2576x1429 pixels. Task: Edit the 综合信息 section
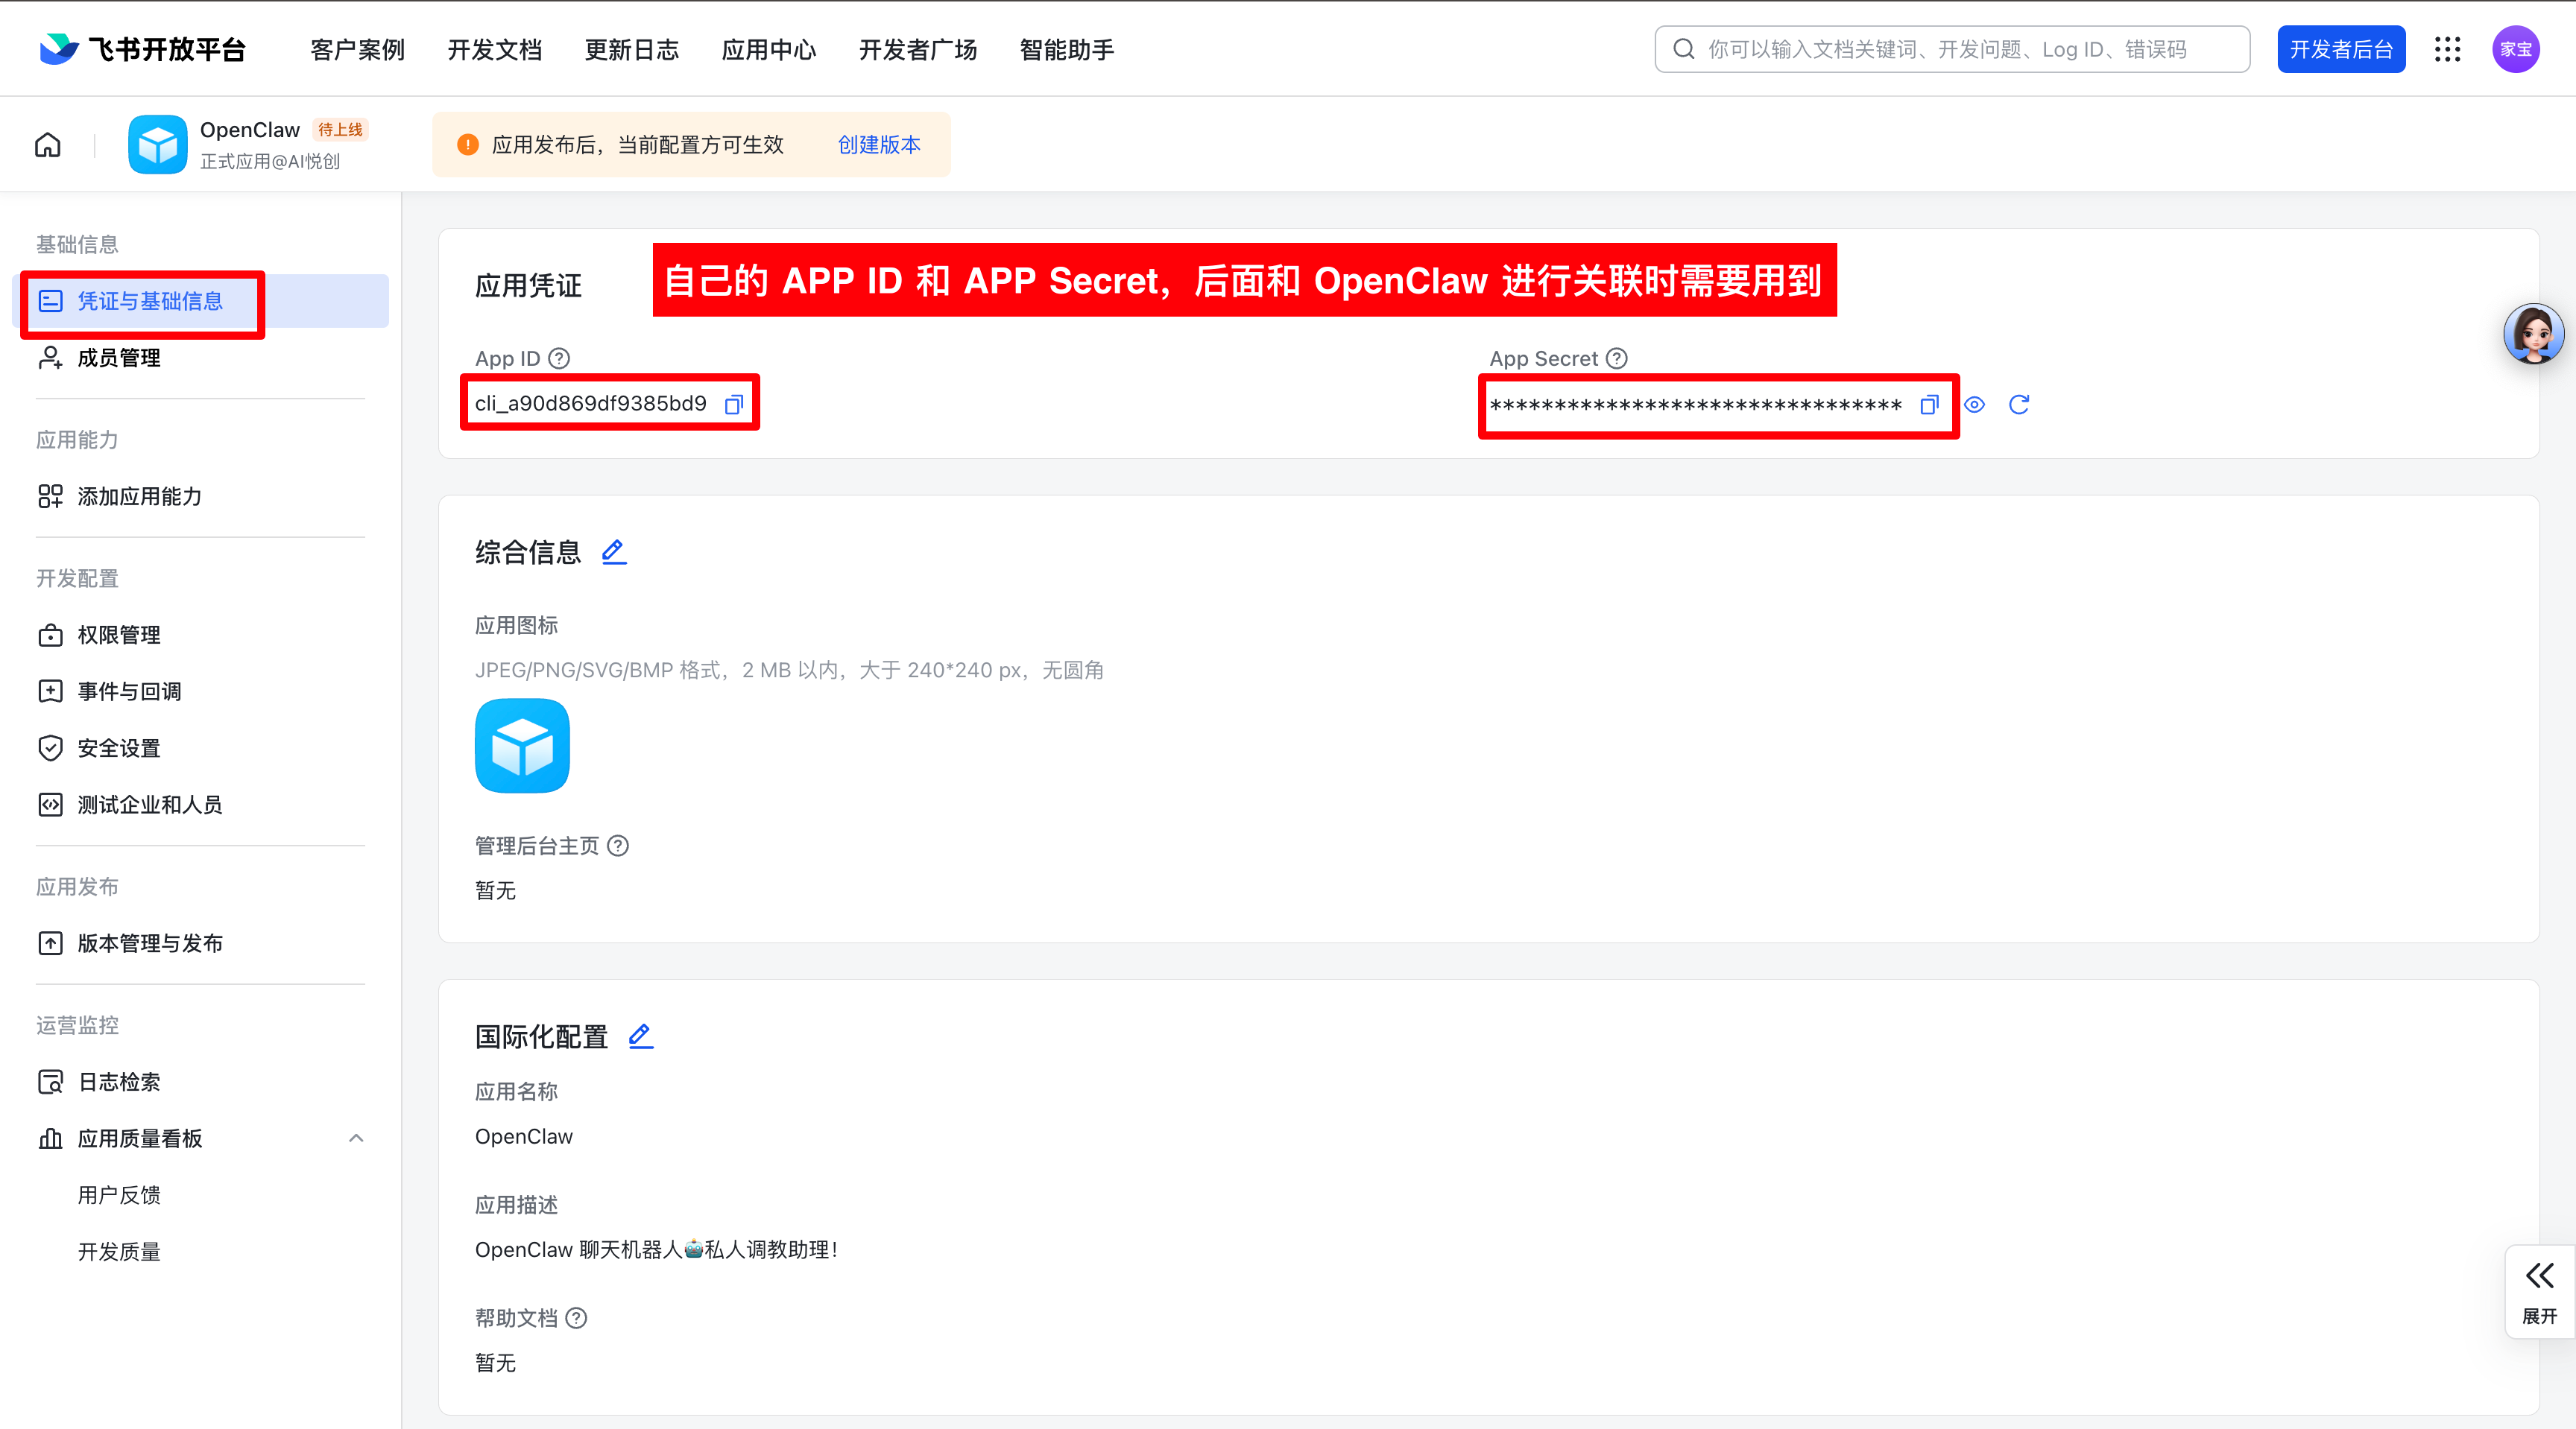tap(614, 551)
